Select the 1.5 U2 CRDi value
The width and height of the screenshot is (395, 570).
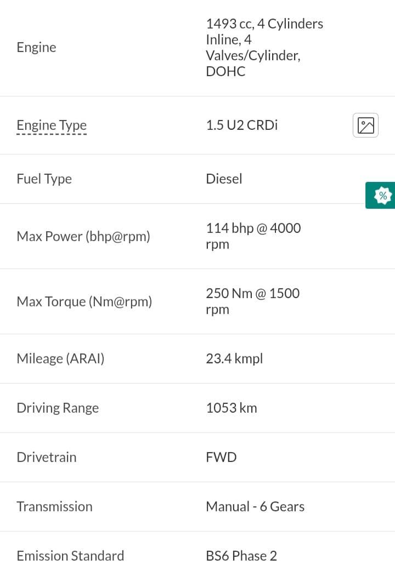coord(242,125)
